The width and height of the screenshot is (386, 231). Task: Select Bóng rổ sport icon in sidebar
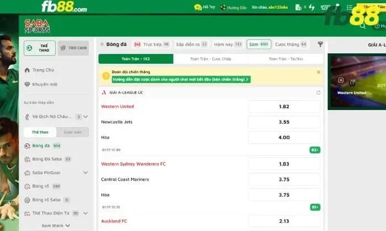point(28,186)
